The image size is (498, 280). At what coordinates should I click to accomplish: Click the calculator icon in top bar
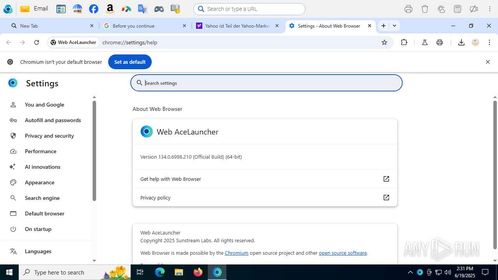[458, 9]
